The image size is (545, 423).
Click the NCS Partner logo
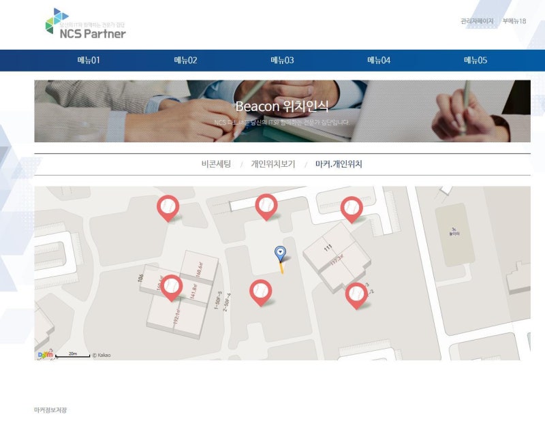86,24
